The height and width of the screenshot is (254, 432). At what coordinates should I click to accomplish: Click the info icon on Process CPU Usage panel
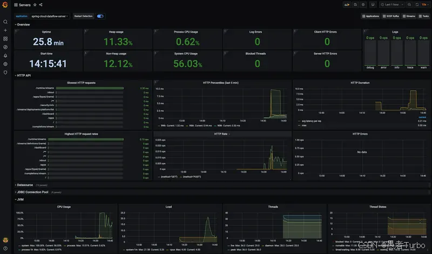coord(155,31)
